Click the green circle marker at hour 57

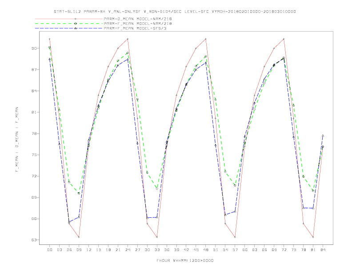tap(235, 185)
